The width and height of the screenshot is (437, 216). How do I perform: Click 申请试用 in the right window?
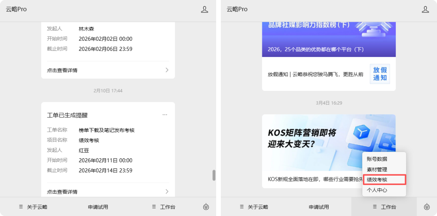319,207
